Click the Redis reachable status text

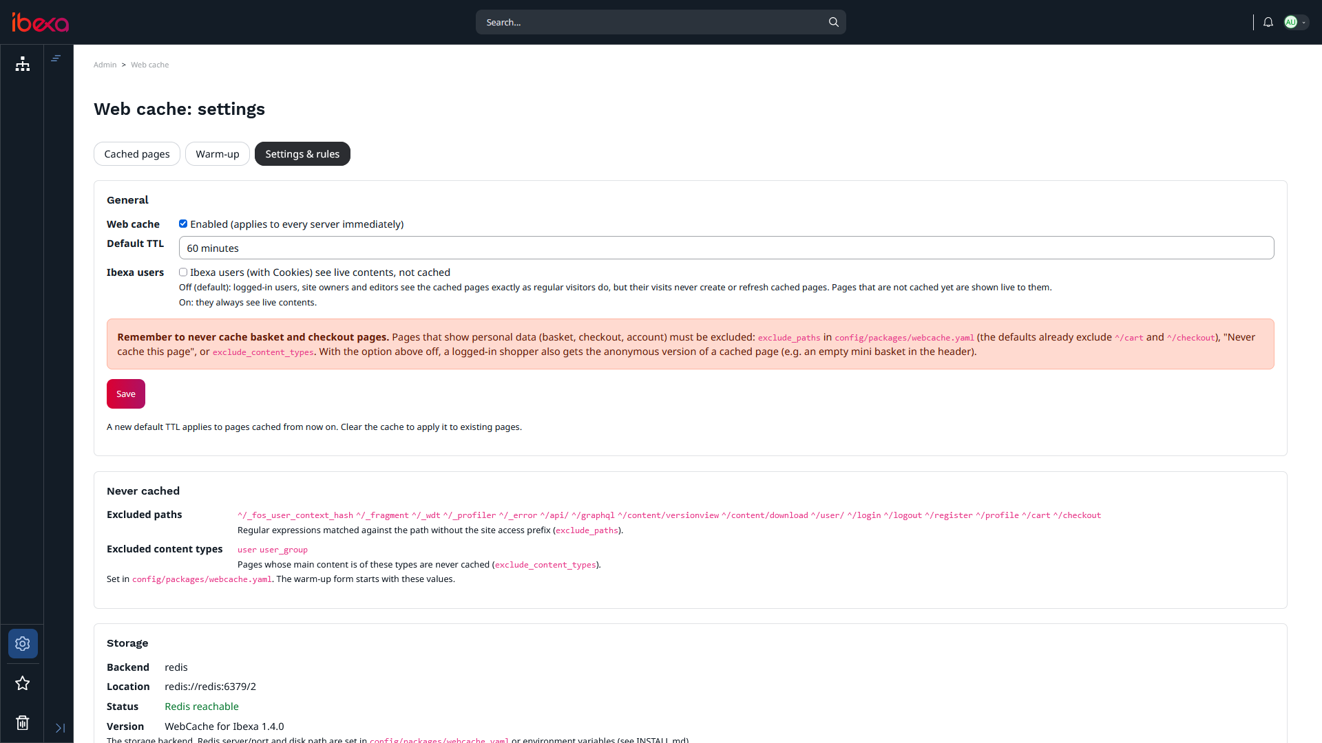tap(202, 707)
